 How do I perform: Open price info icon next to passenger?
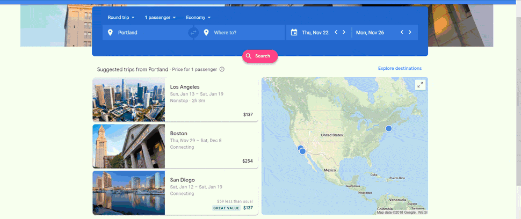[222, 69]
